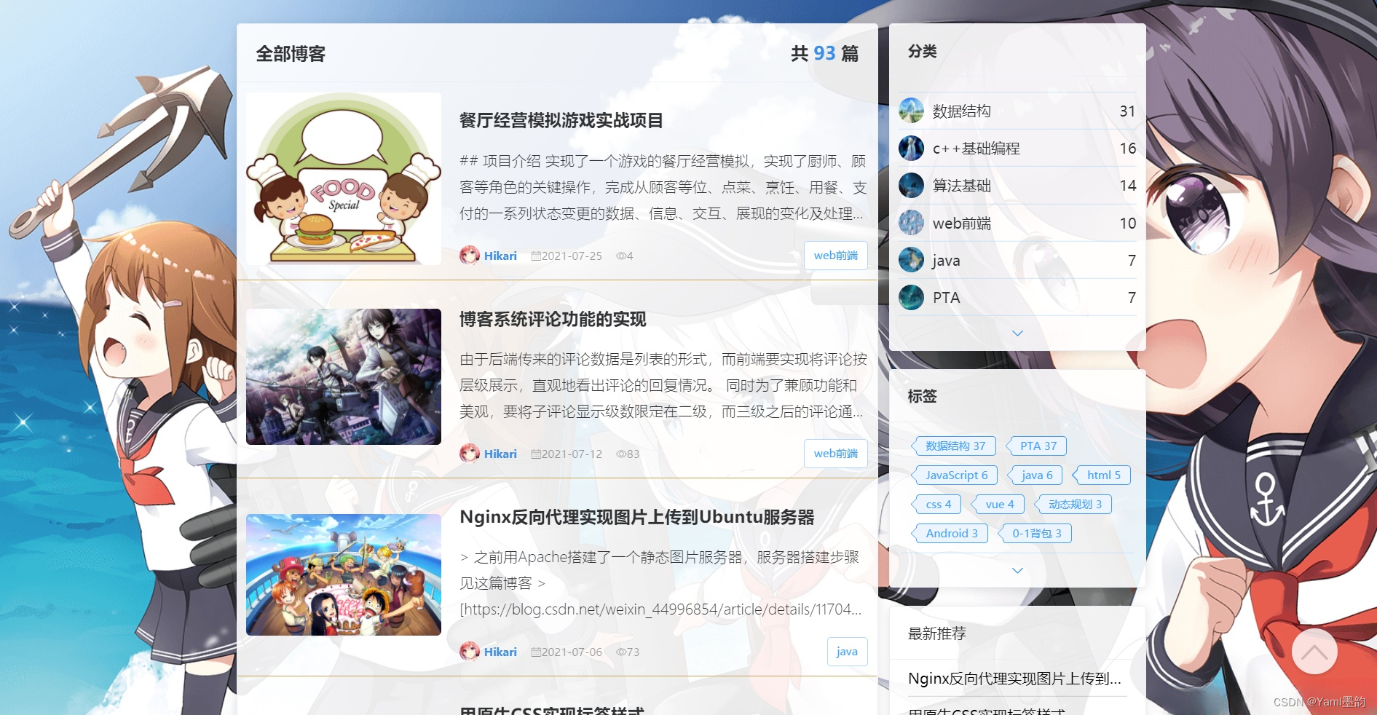The height and width of the screenshot is (715, 1377).
Task: Click author name Hikari dated 2021-07-12
Action: pyautogui.click(x=500, y=454)
